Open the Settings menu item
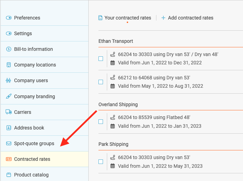The image size is (243, 181). pyautogui.click(x=45, y=33)
